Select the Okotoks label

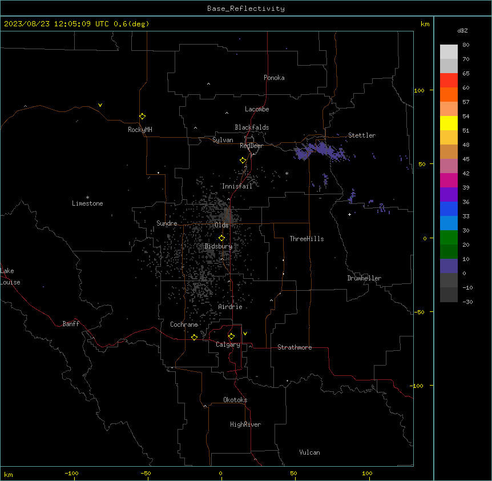[235, 400]
